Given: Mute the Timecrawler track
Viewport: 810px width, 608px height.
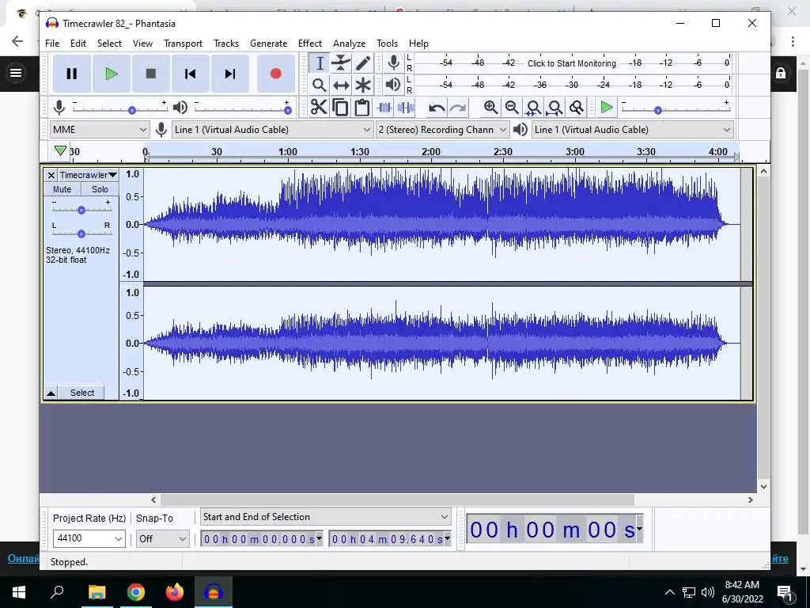Looking at the screenshot, I should [62, 189].
